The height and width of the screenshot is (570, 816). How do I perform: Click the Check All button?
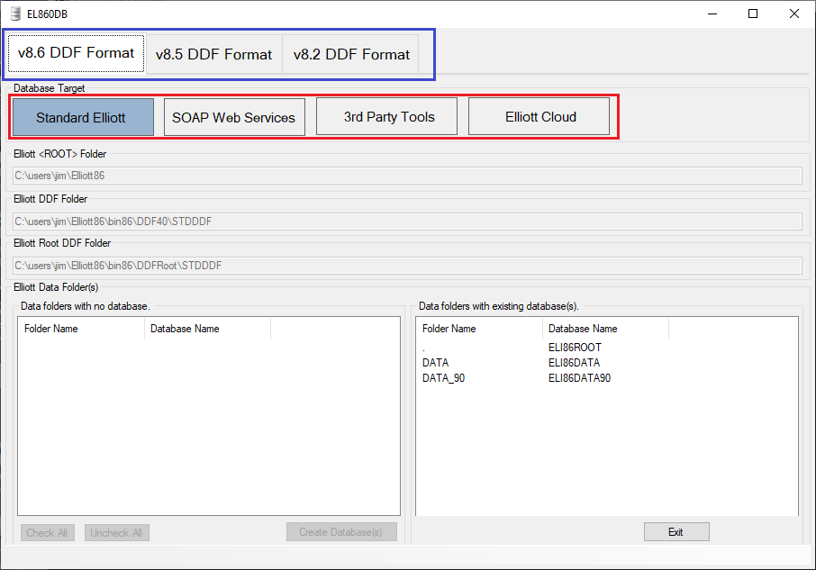coord(47,532)
